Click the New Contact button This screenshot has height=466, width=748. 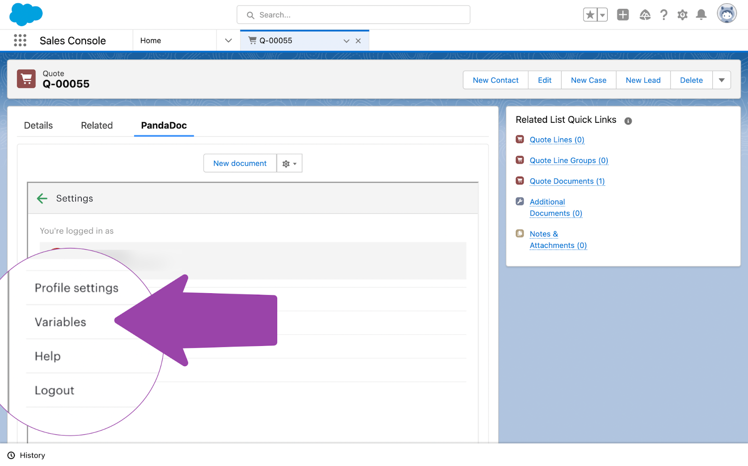tap(496, 80)
